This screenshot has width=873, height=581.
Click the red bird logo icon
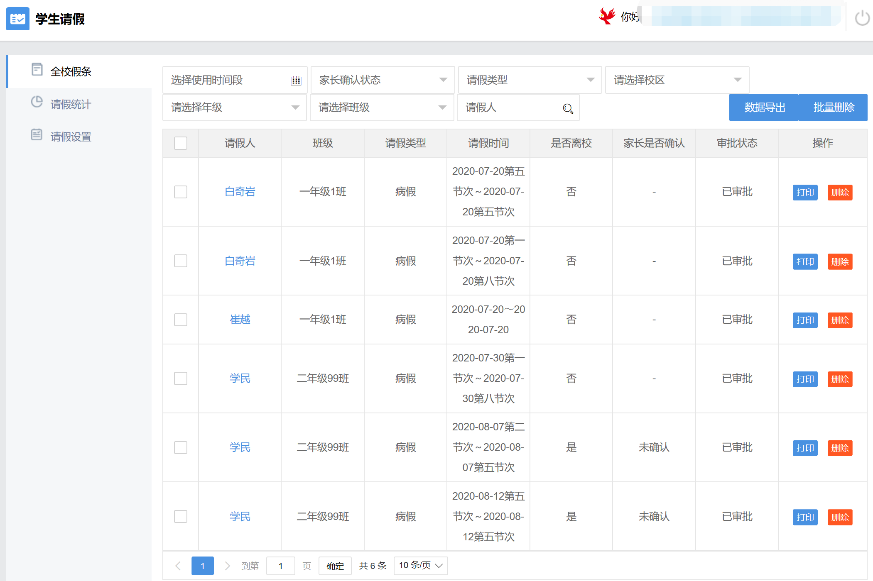click(x=607, y=17)
